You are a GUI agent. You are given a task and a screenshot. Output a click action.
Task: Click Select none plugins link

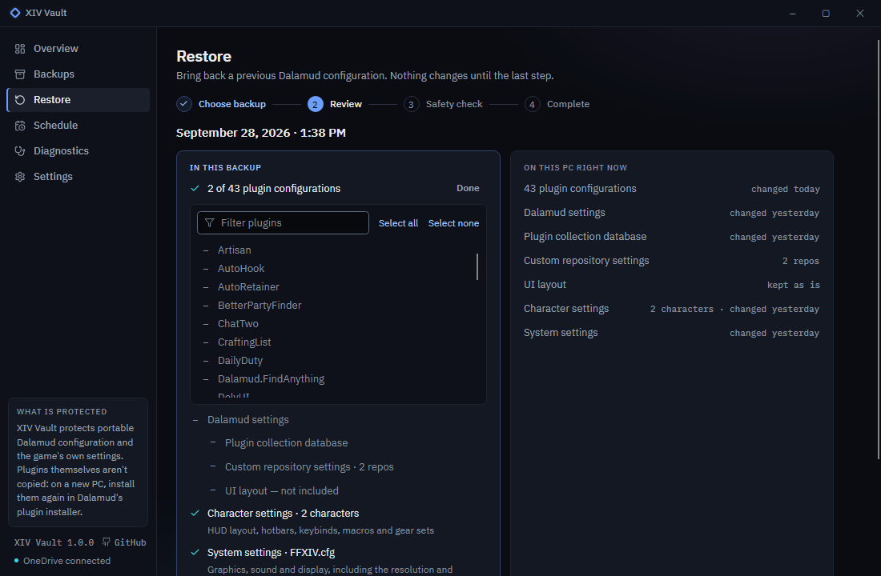tap(453, 223)
